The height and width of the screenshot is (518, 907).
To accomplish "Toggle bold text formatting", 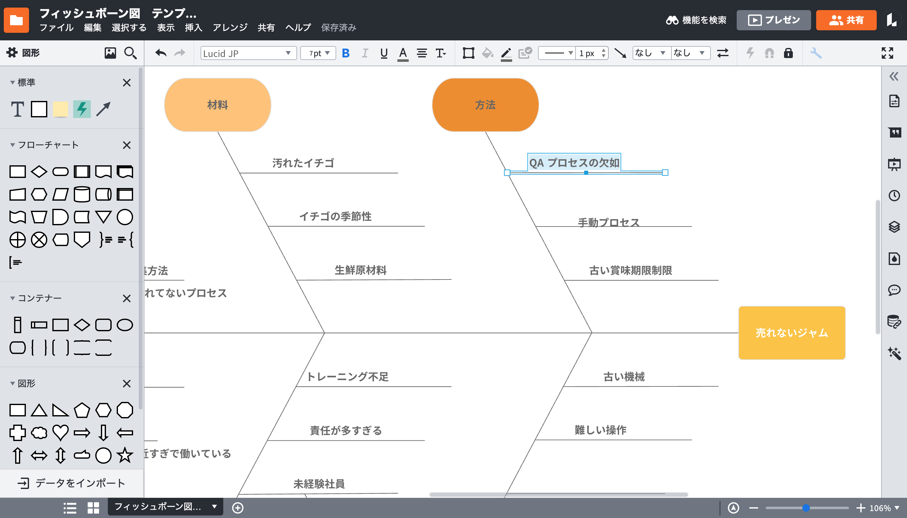I will [x=346, y=53].
